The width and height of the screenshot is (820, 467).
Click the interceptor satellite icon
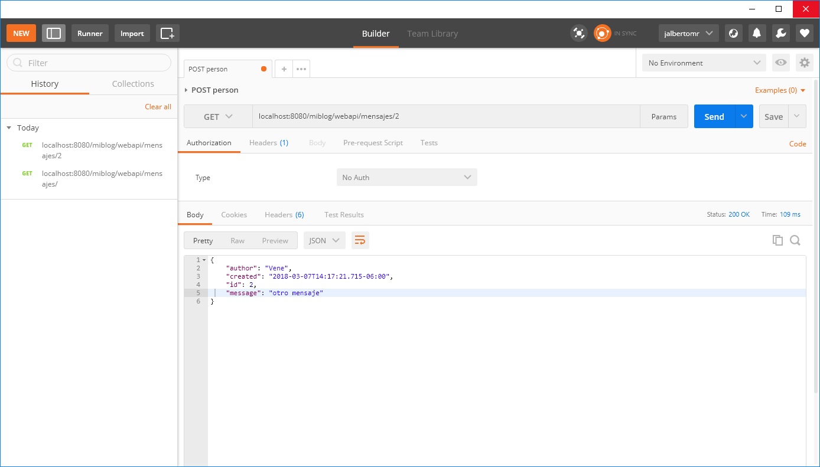click(x=579, y=33)
